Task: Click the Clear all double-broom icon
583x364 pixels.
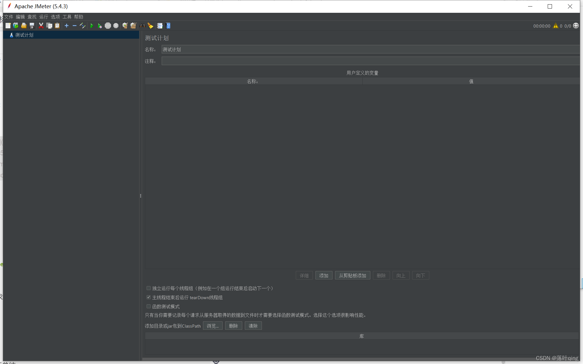Action: pyautogui.click(x=133, y=26)
